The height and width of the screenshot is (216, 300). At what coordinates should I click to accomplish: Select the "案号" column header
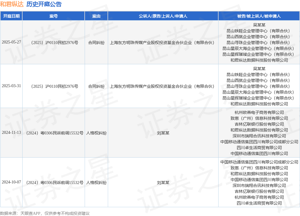[x=54, y=16]
